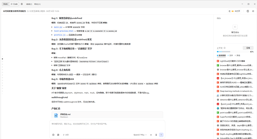Click the clock history icon in input bar

(53, 135)
